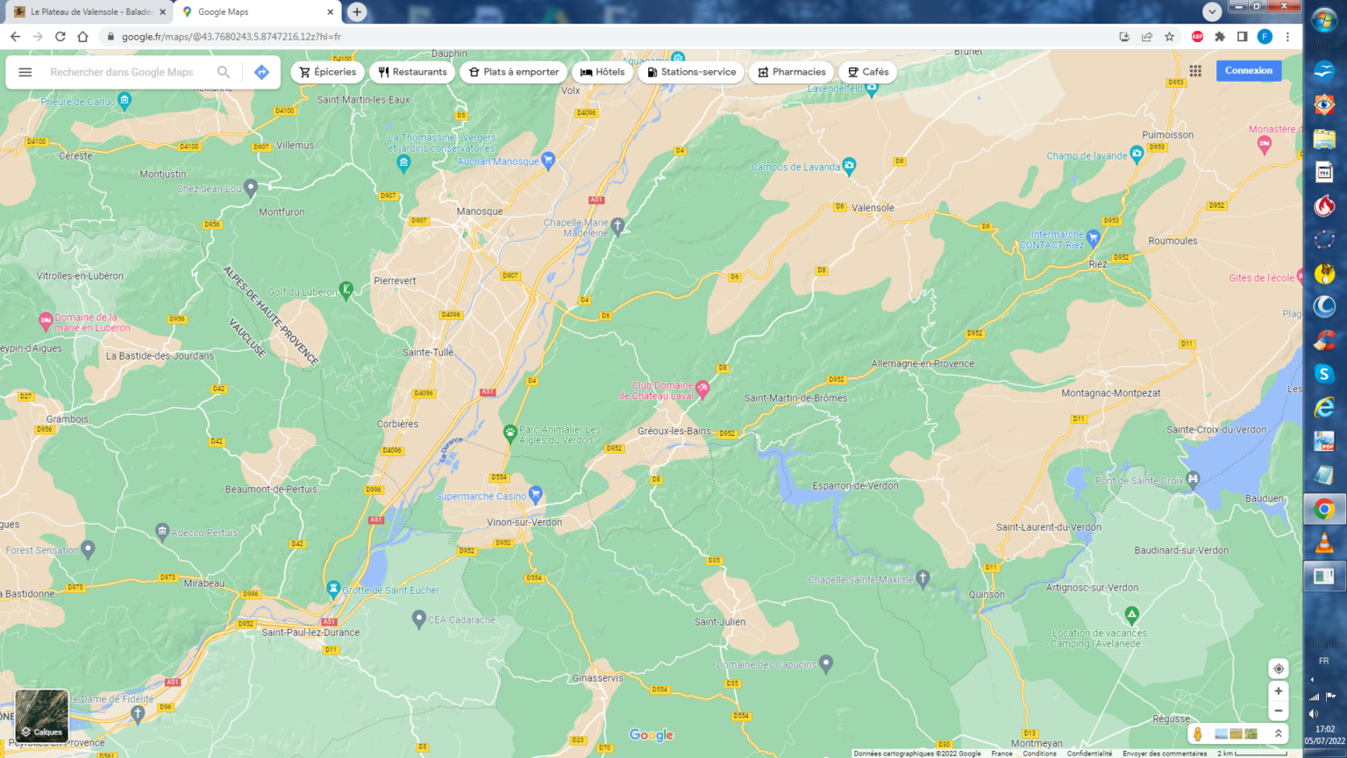Open a new browser tab
Image resolution: width=1347 pixels, height=758 pixels.
pos(357,11)
